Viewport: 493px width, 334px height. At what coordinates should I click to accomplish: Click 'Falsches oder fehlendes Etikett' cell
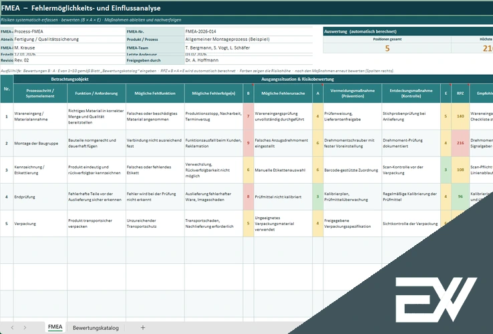tap(155, 170)
